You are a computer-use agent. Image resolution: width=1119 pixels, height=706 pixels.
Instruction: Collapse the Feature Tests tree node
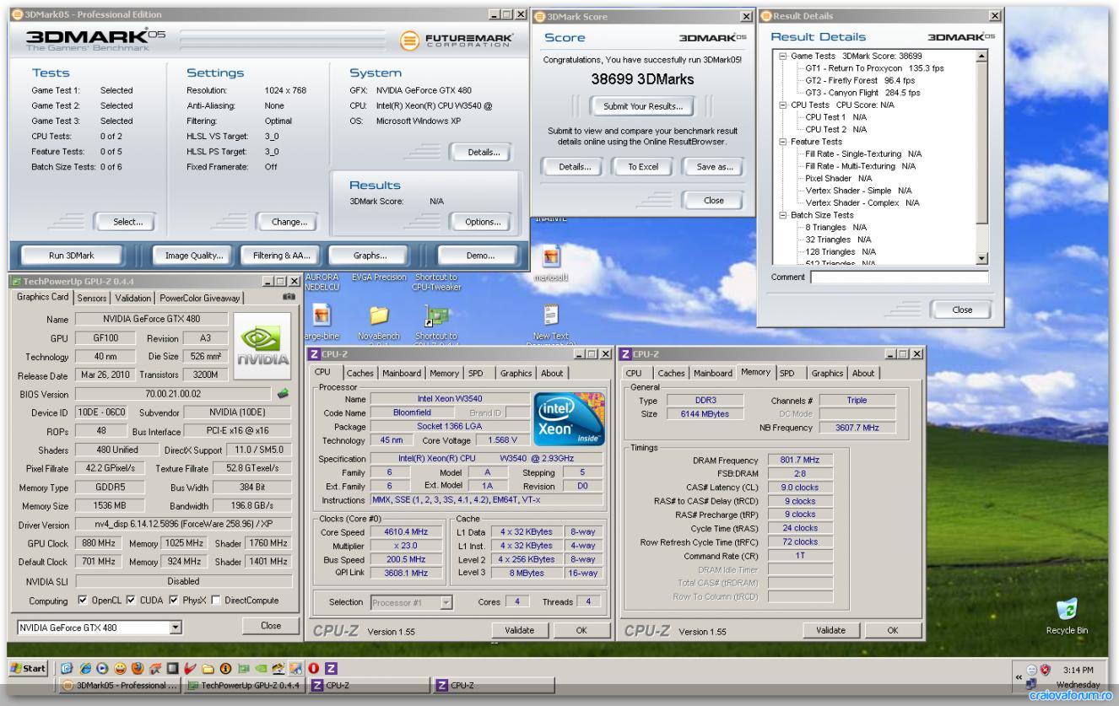click(x=782, y=142)
